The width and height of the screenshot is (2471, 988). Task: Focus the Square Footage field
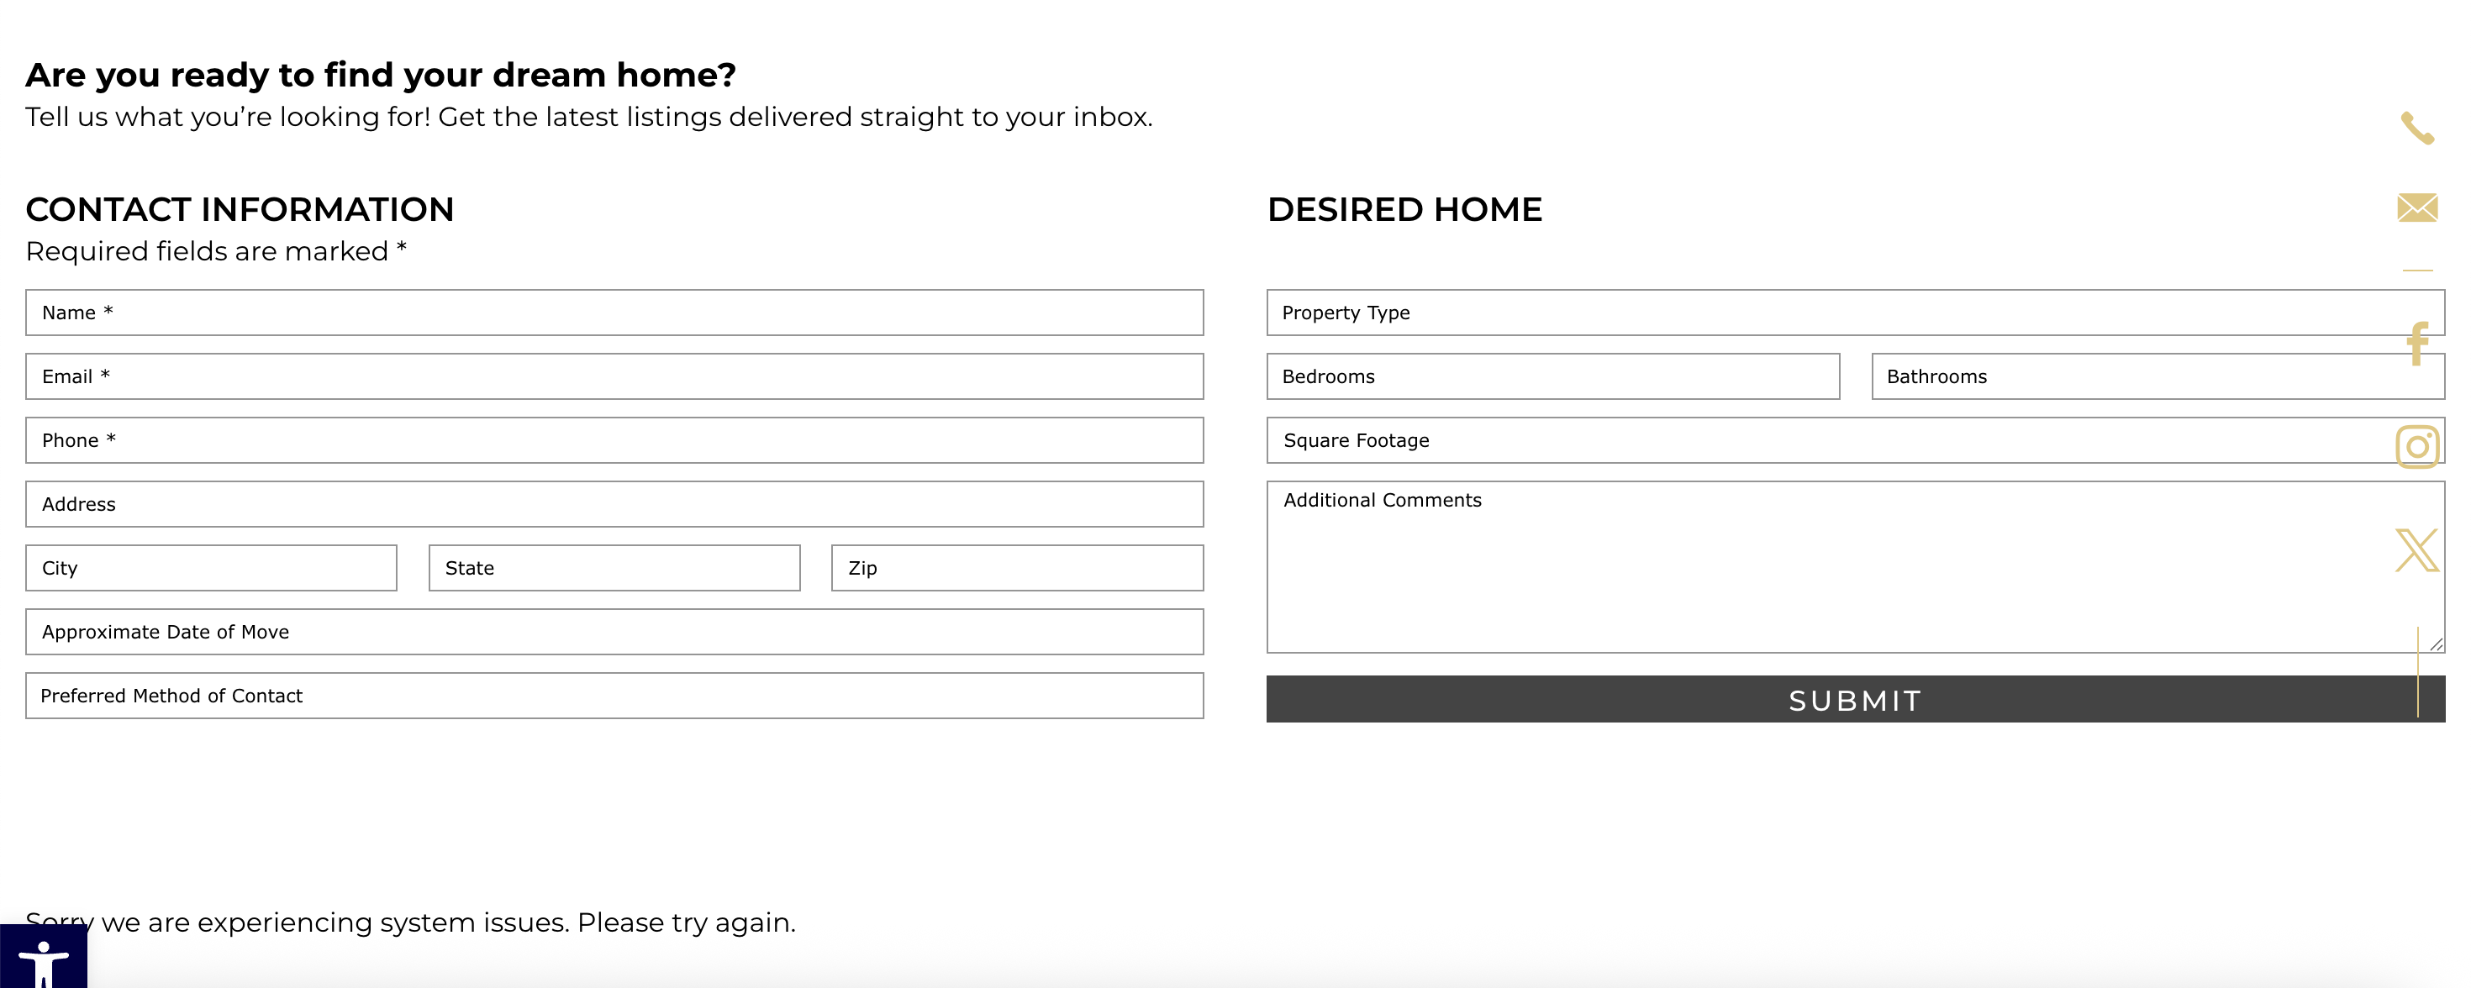click(1822, 440)
